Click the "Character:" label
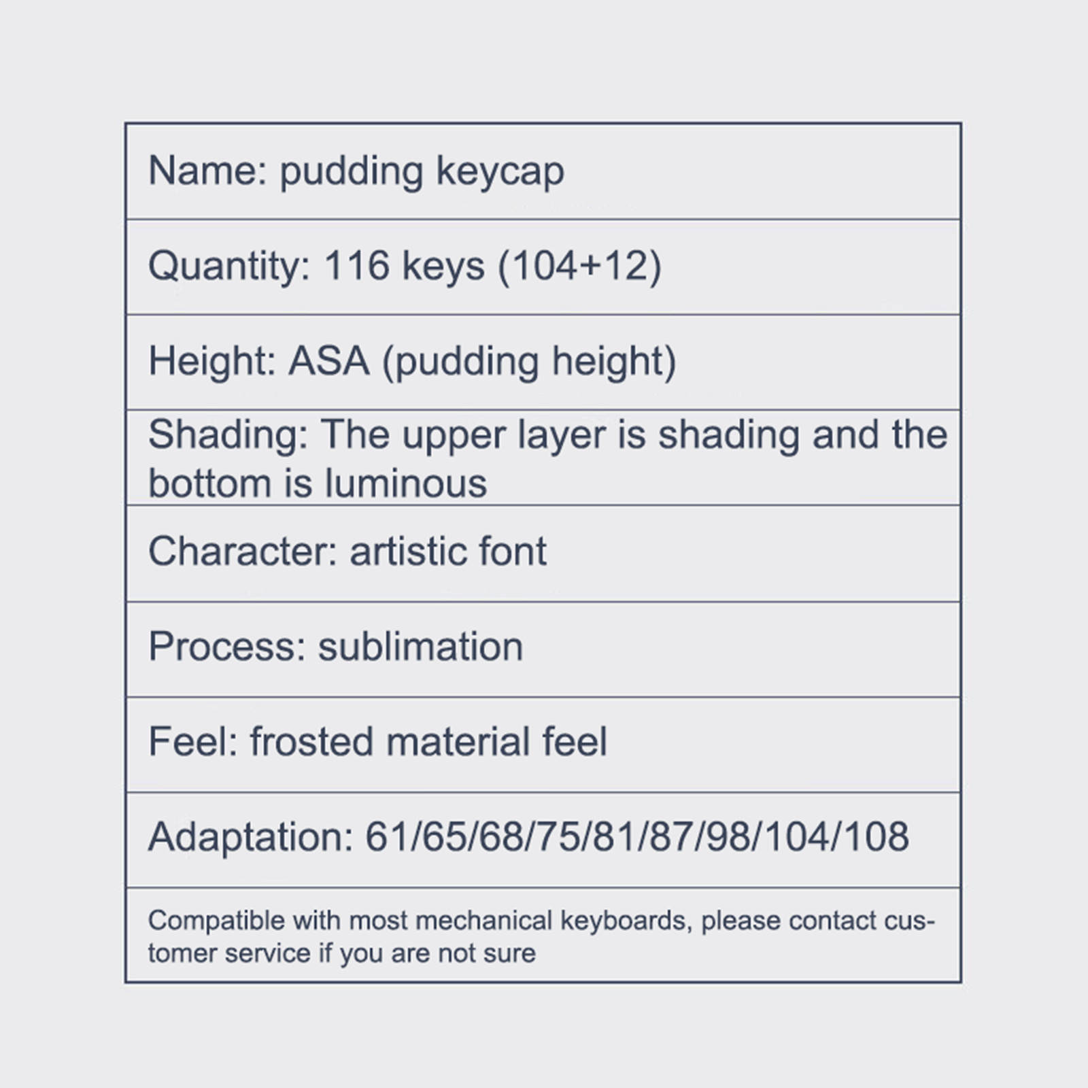 tap(243, 551)
